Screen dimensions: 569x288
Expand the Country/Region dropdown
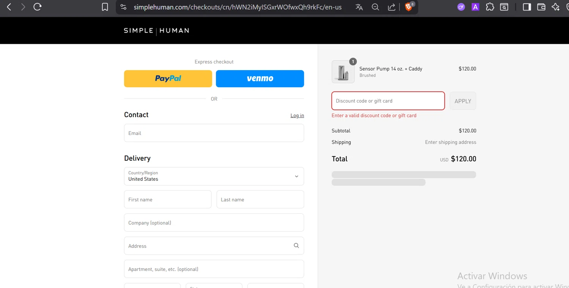214,176
